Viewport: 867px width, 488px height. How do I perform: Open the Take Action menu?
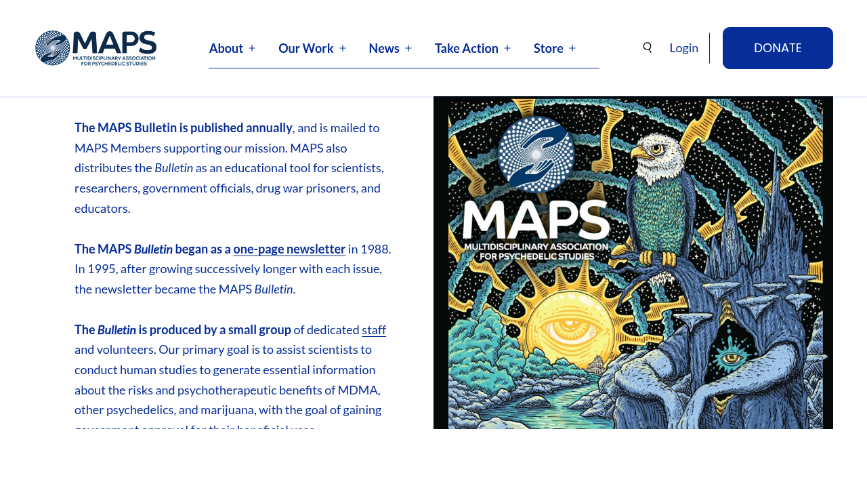466,48
